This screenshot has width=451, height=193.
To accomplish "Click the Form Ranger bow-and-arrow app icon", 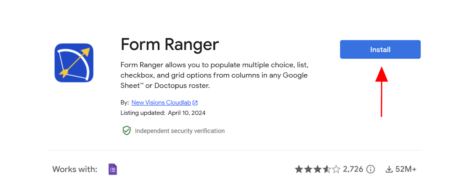I will tap(74, 63).
